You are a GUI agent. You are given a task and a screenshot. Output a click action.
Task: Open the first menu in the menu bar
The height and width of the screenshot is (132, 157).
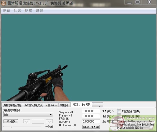[x=6, y=11]
